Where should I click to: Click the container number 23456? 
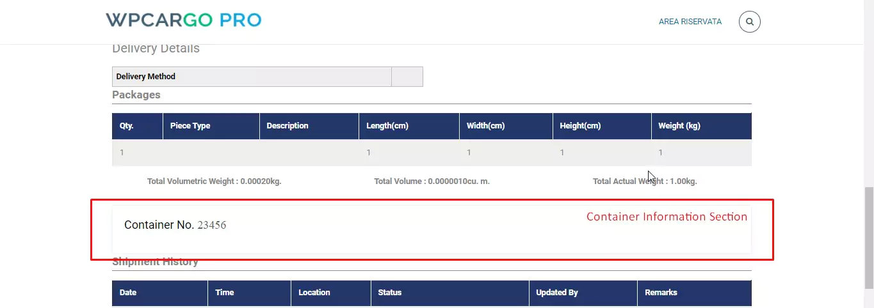(211, 226)
